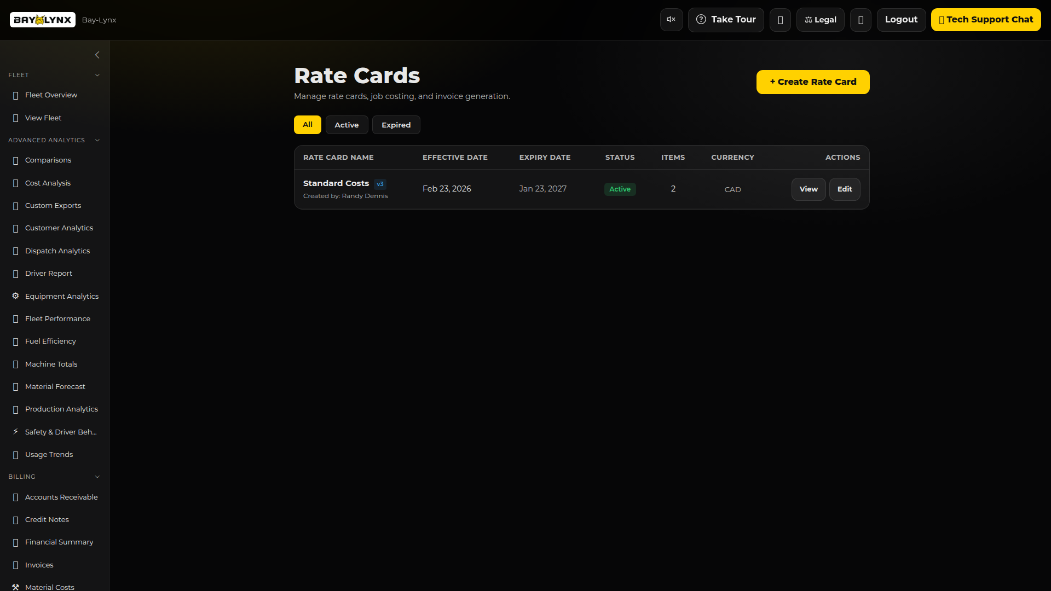Click the Create Rate Card button
Image resolution: width=1051 pixels, height=591 pixels.
pos(812,82)
